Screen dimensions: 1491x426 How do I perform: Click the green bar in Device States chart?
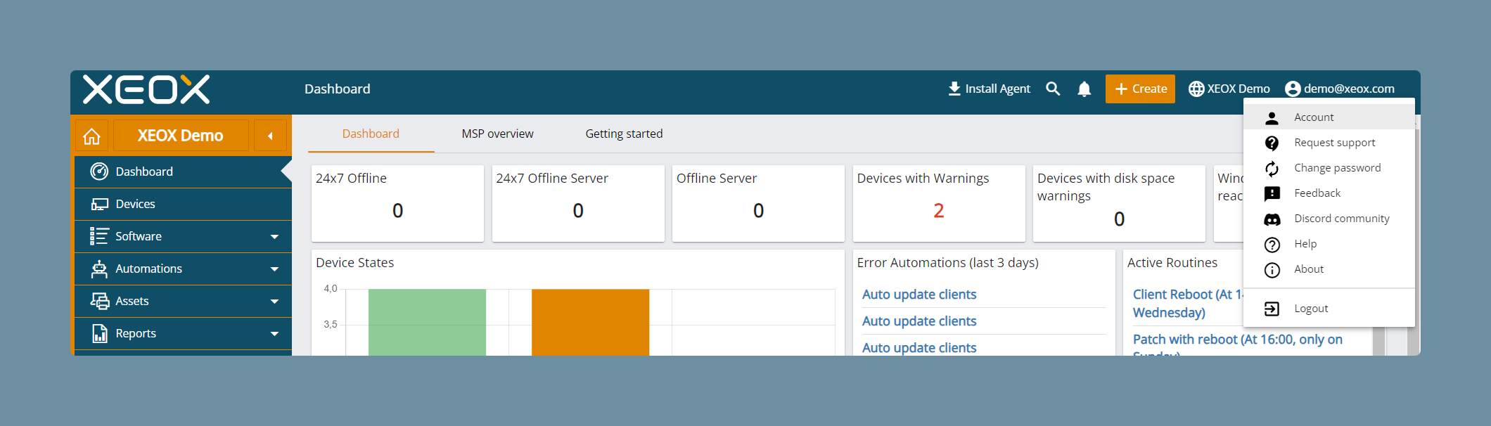(x=427, y=322)
